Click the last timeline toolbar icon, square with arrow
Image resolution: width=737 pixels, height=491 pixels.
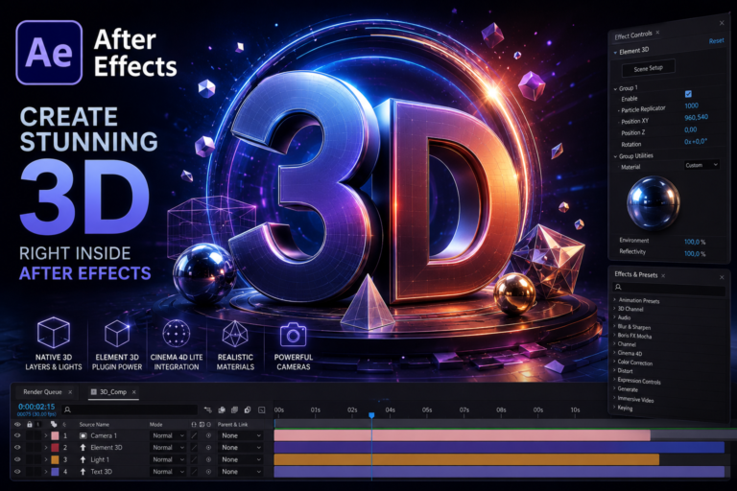[x=262, y=409]
